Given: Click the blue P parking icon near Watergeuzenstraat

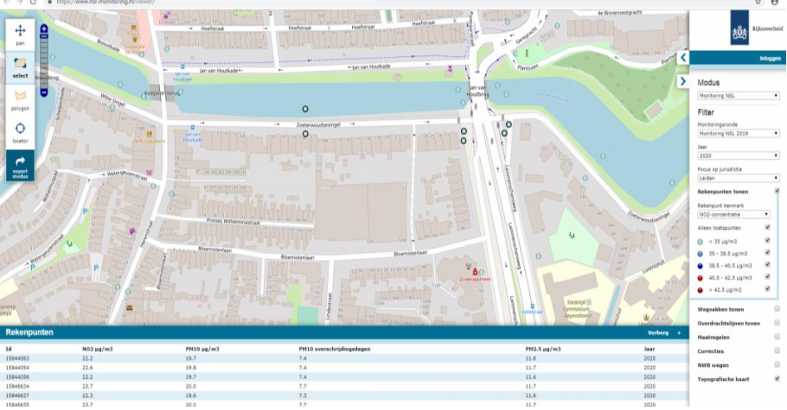Looking at the screenshot, I should [x=85, y=211].
